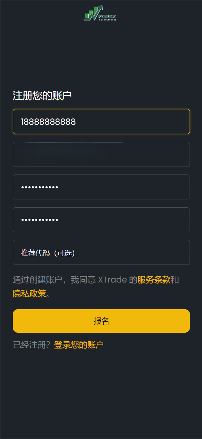The image size is (202, 439).
Task: Open the 隐私政策 privacy policy link
Action: (x=29, y=294)
